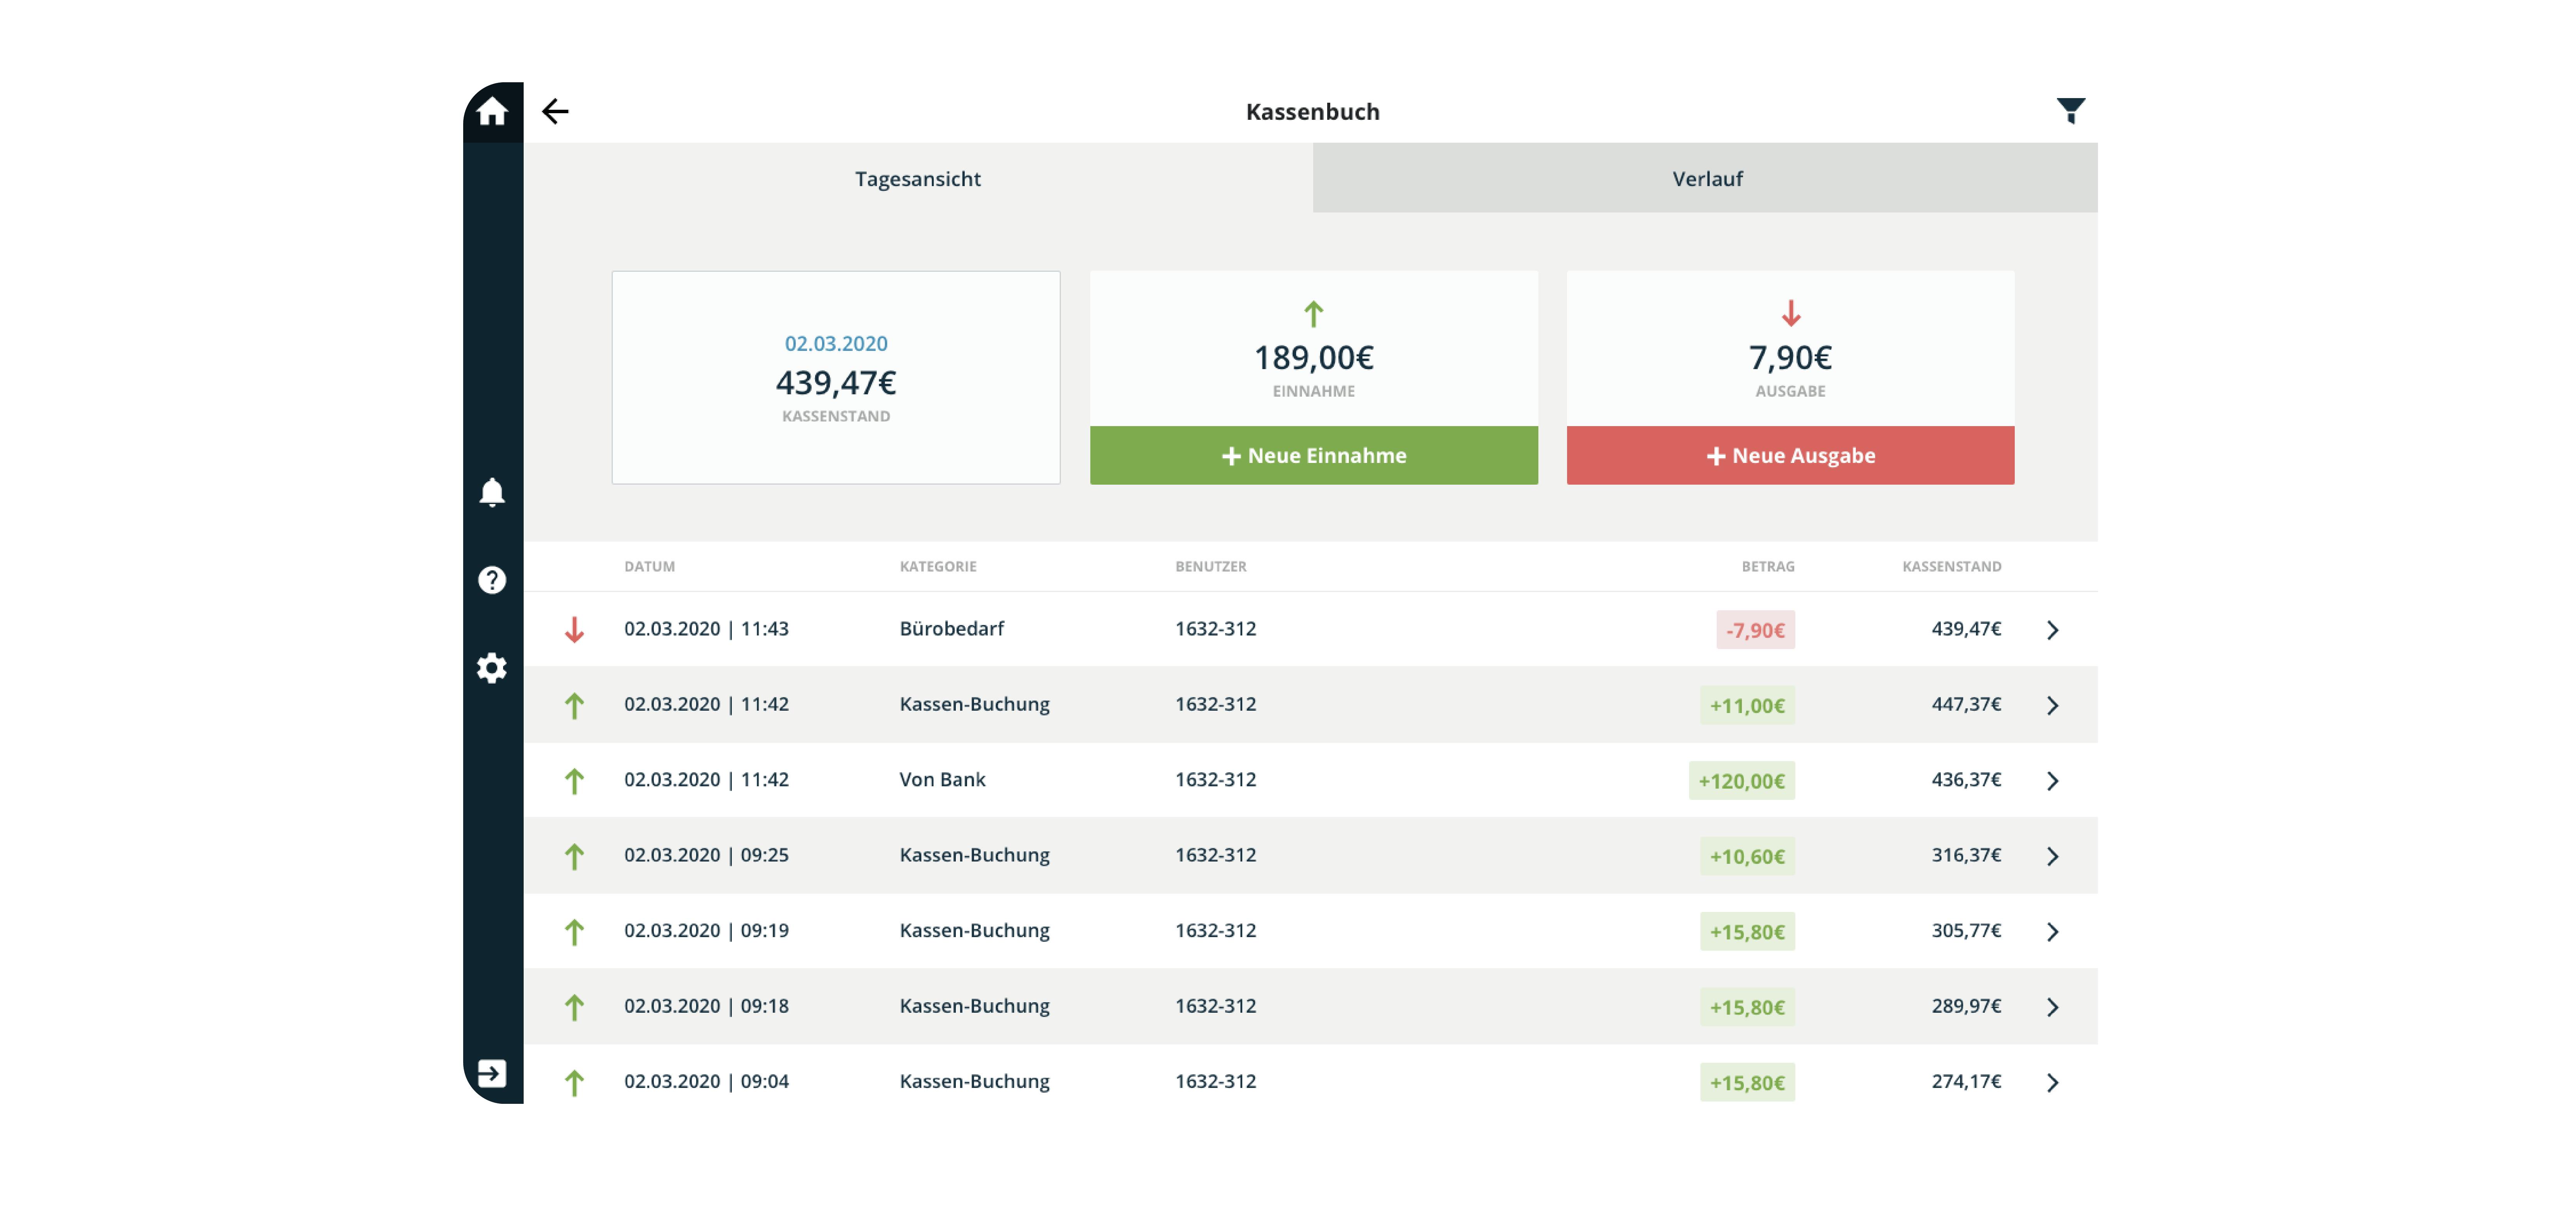Click the +120,00€ amount badge

[x=1741, y=781]
